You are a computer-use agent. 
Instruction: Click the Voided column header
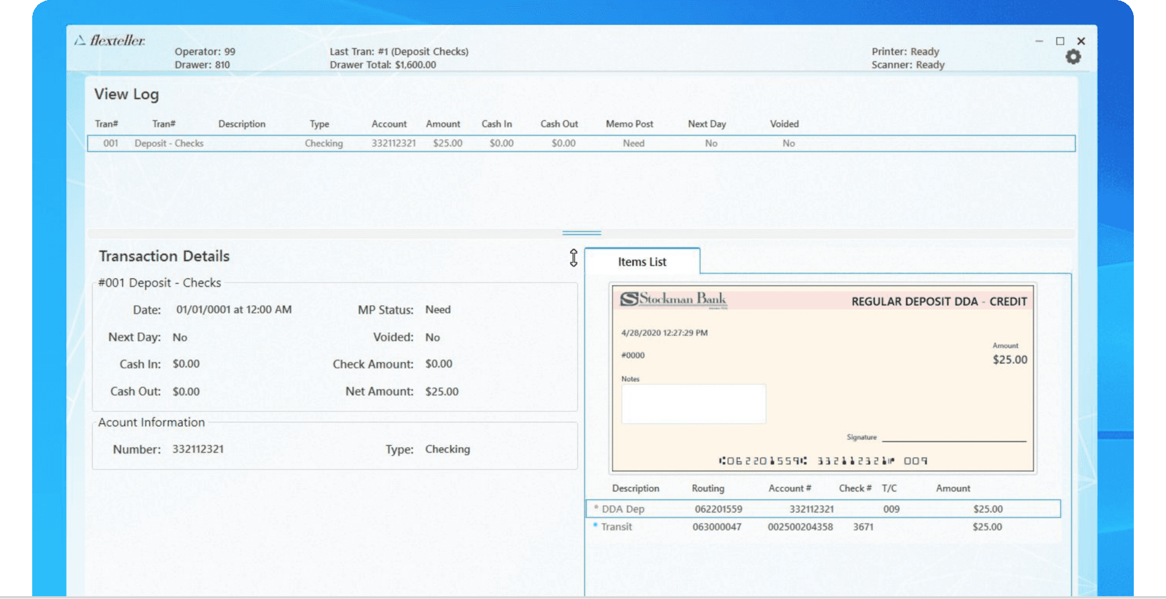[x=784, y=124]
